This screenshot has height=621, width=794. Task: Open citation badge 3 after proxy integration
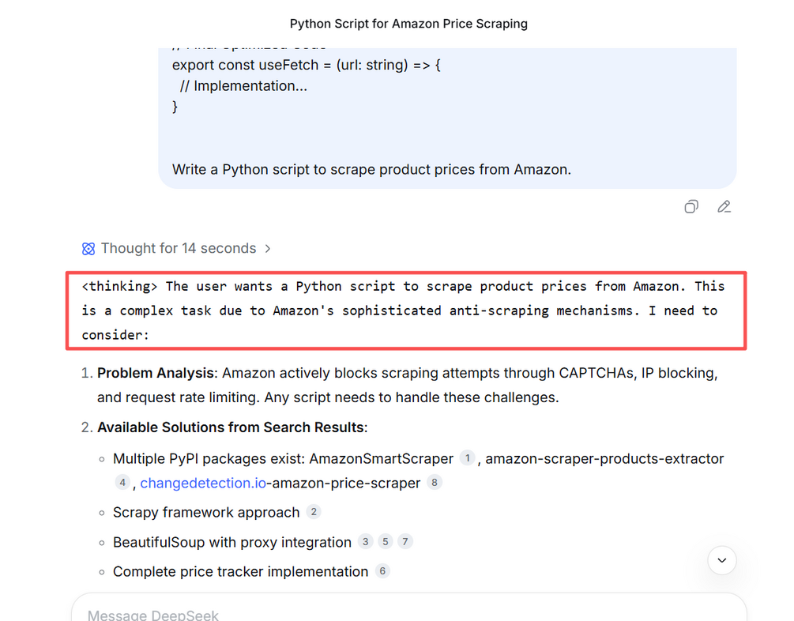click(x=365, y=541)
